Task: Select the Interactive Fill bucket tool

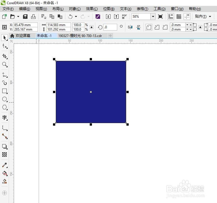Action: pos(5,173)
